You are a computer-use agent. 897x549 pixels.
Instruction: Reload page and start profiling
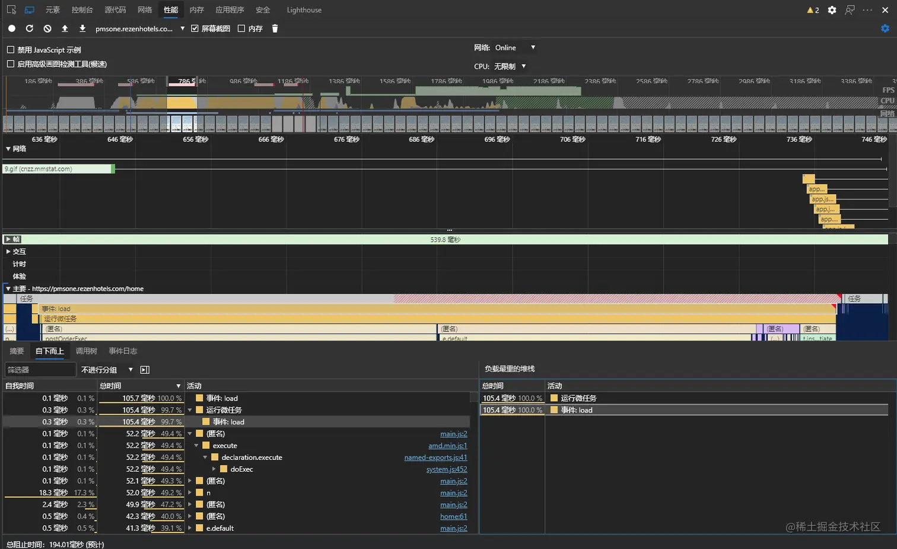click(30, 28)
